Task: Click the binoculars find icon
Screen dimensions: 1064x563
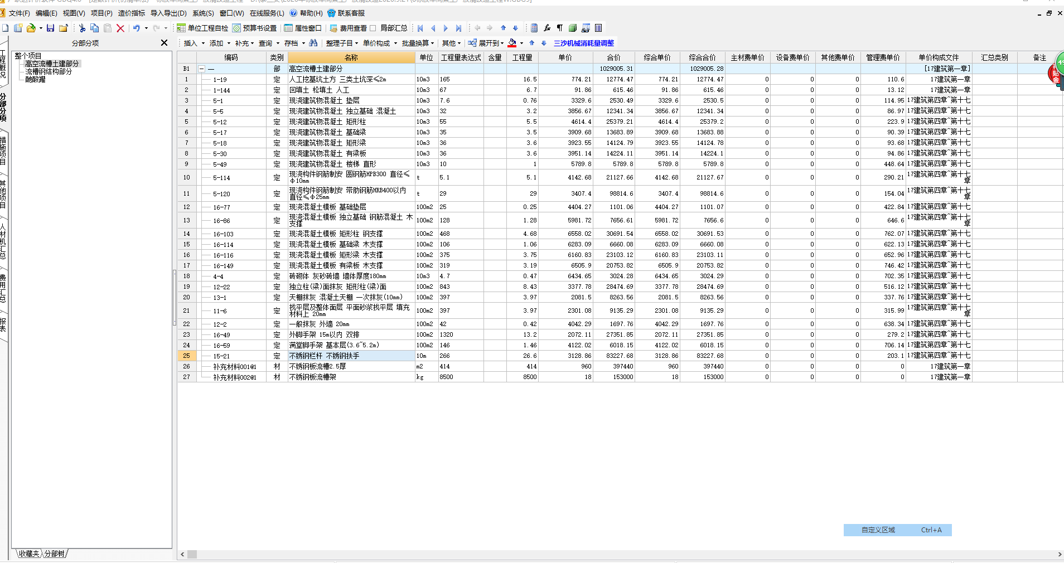Action: coord(313,43)
